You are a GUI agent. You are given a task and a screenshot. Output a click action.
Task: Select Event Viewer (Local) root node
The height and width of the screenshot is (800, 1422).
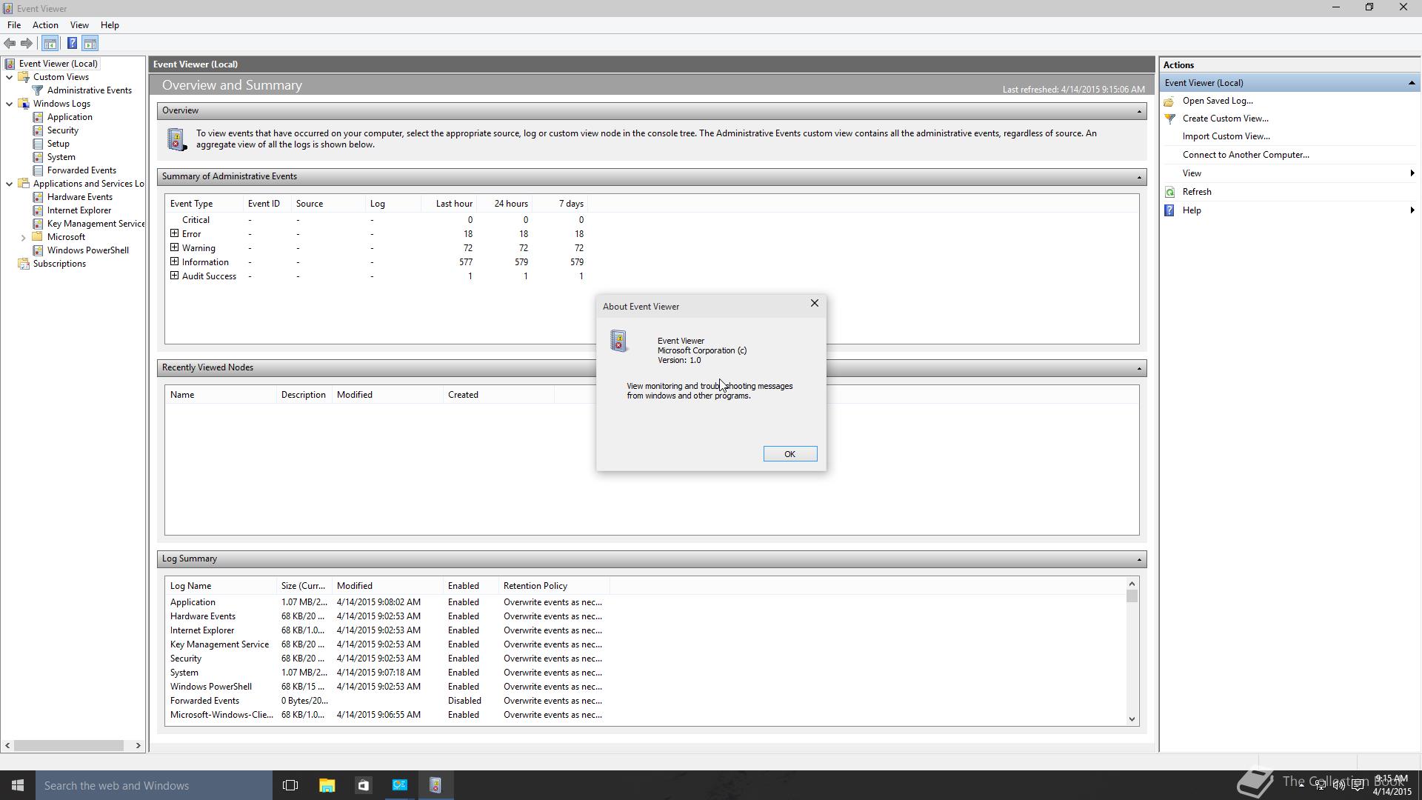coord(58,64)
